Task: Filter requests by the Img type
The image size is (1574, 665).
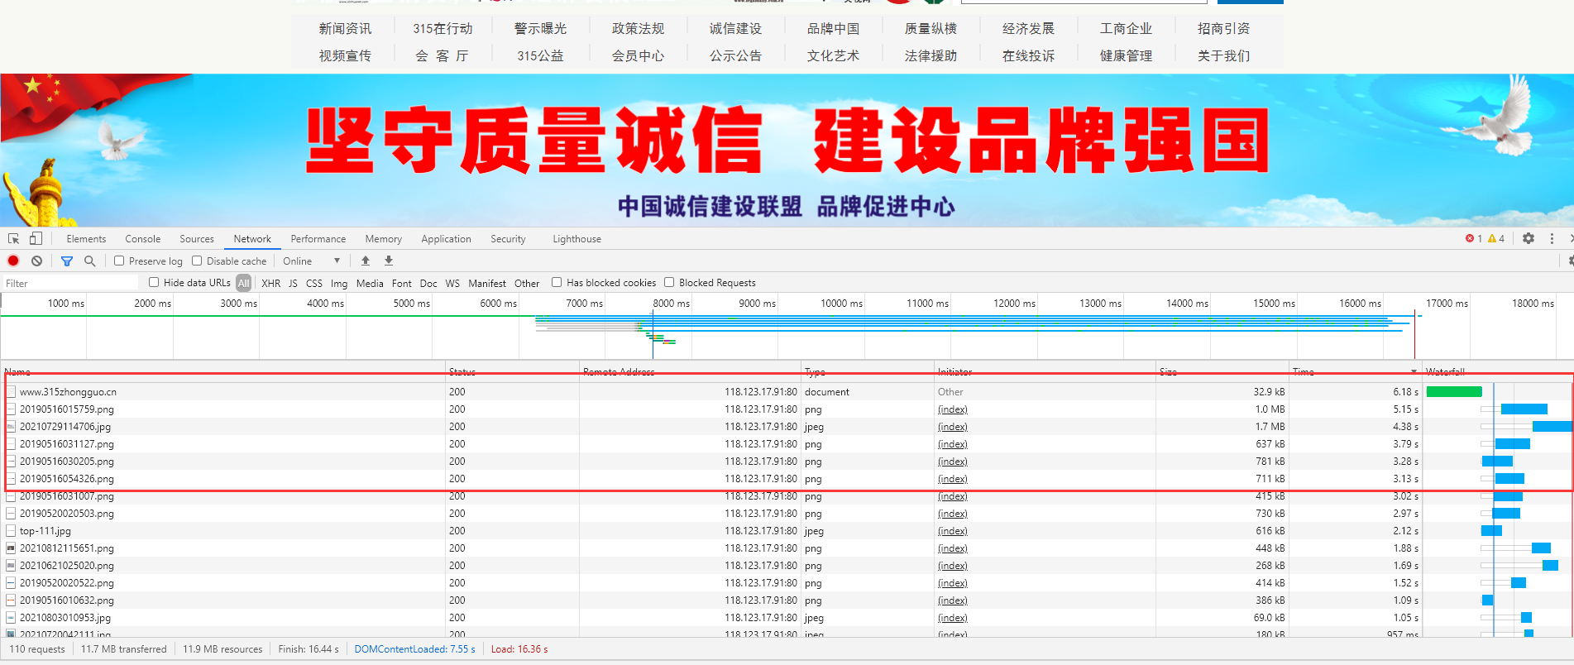Action: pyautogui.click(x=338, y=283)
